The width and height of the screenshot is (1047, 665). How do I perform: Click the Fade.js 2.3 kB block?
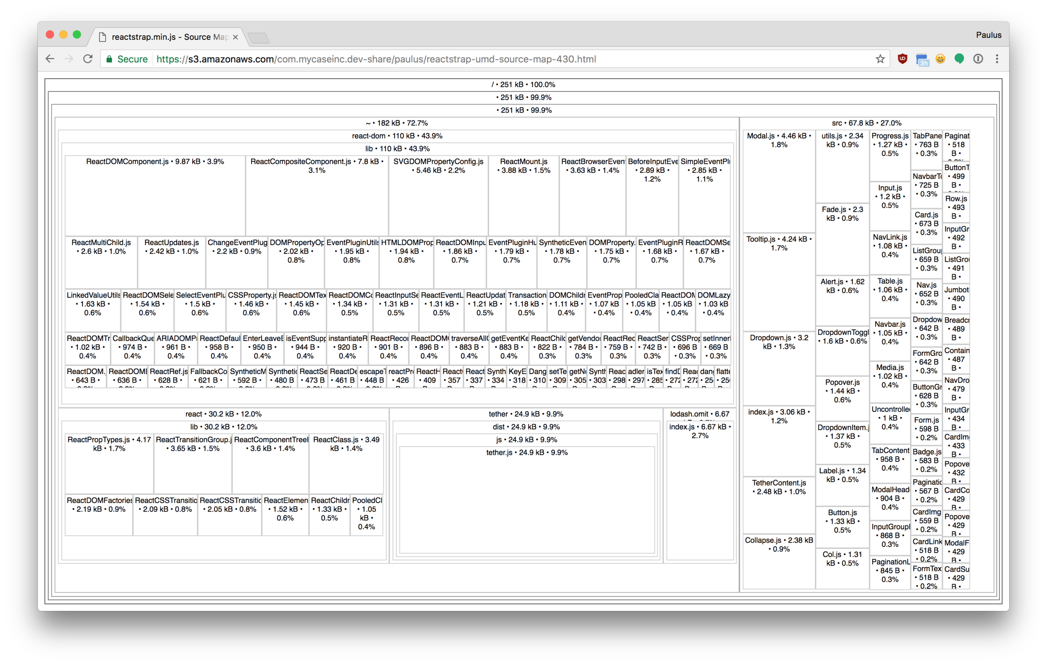tap(842, 240)
